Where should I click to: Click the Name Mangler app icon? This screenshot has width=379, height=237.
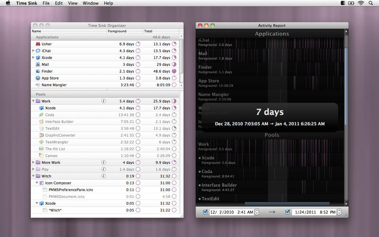(x=38, y=85)
